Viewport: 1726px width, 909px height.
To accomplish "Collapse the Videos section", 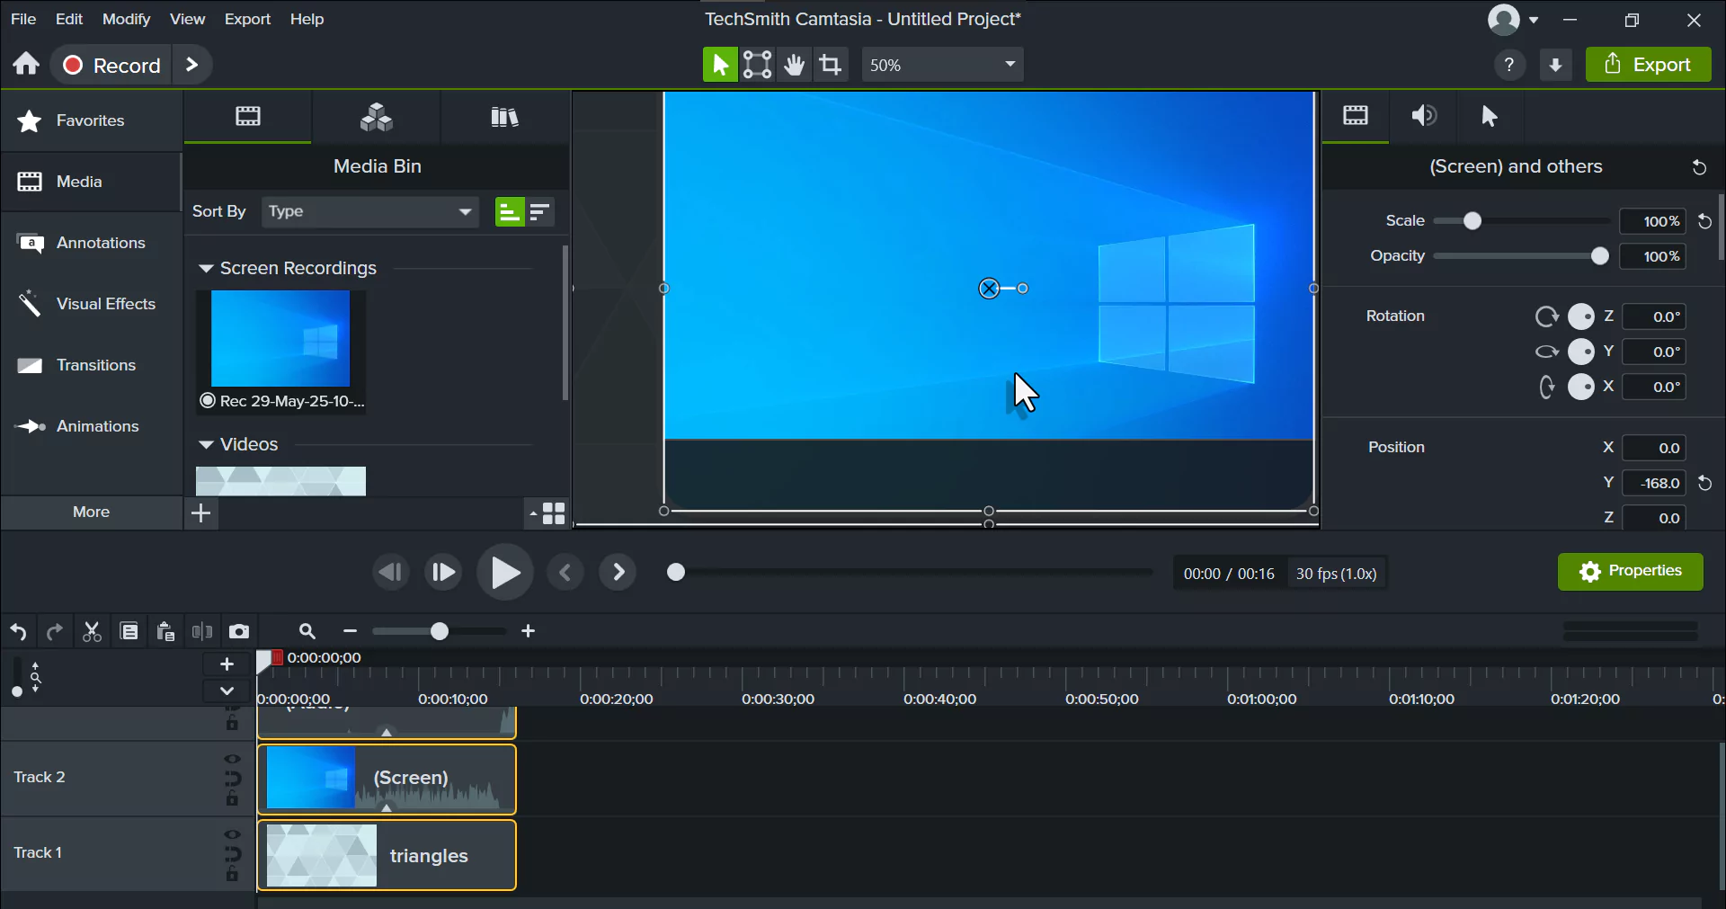I will [x=206, y=445].
